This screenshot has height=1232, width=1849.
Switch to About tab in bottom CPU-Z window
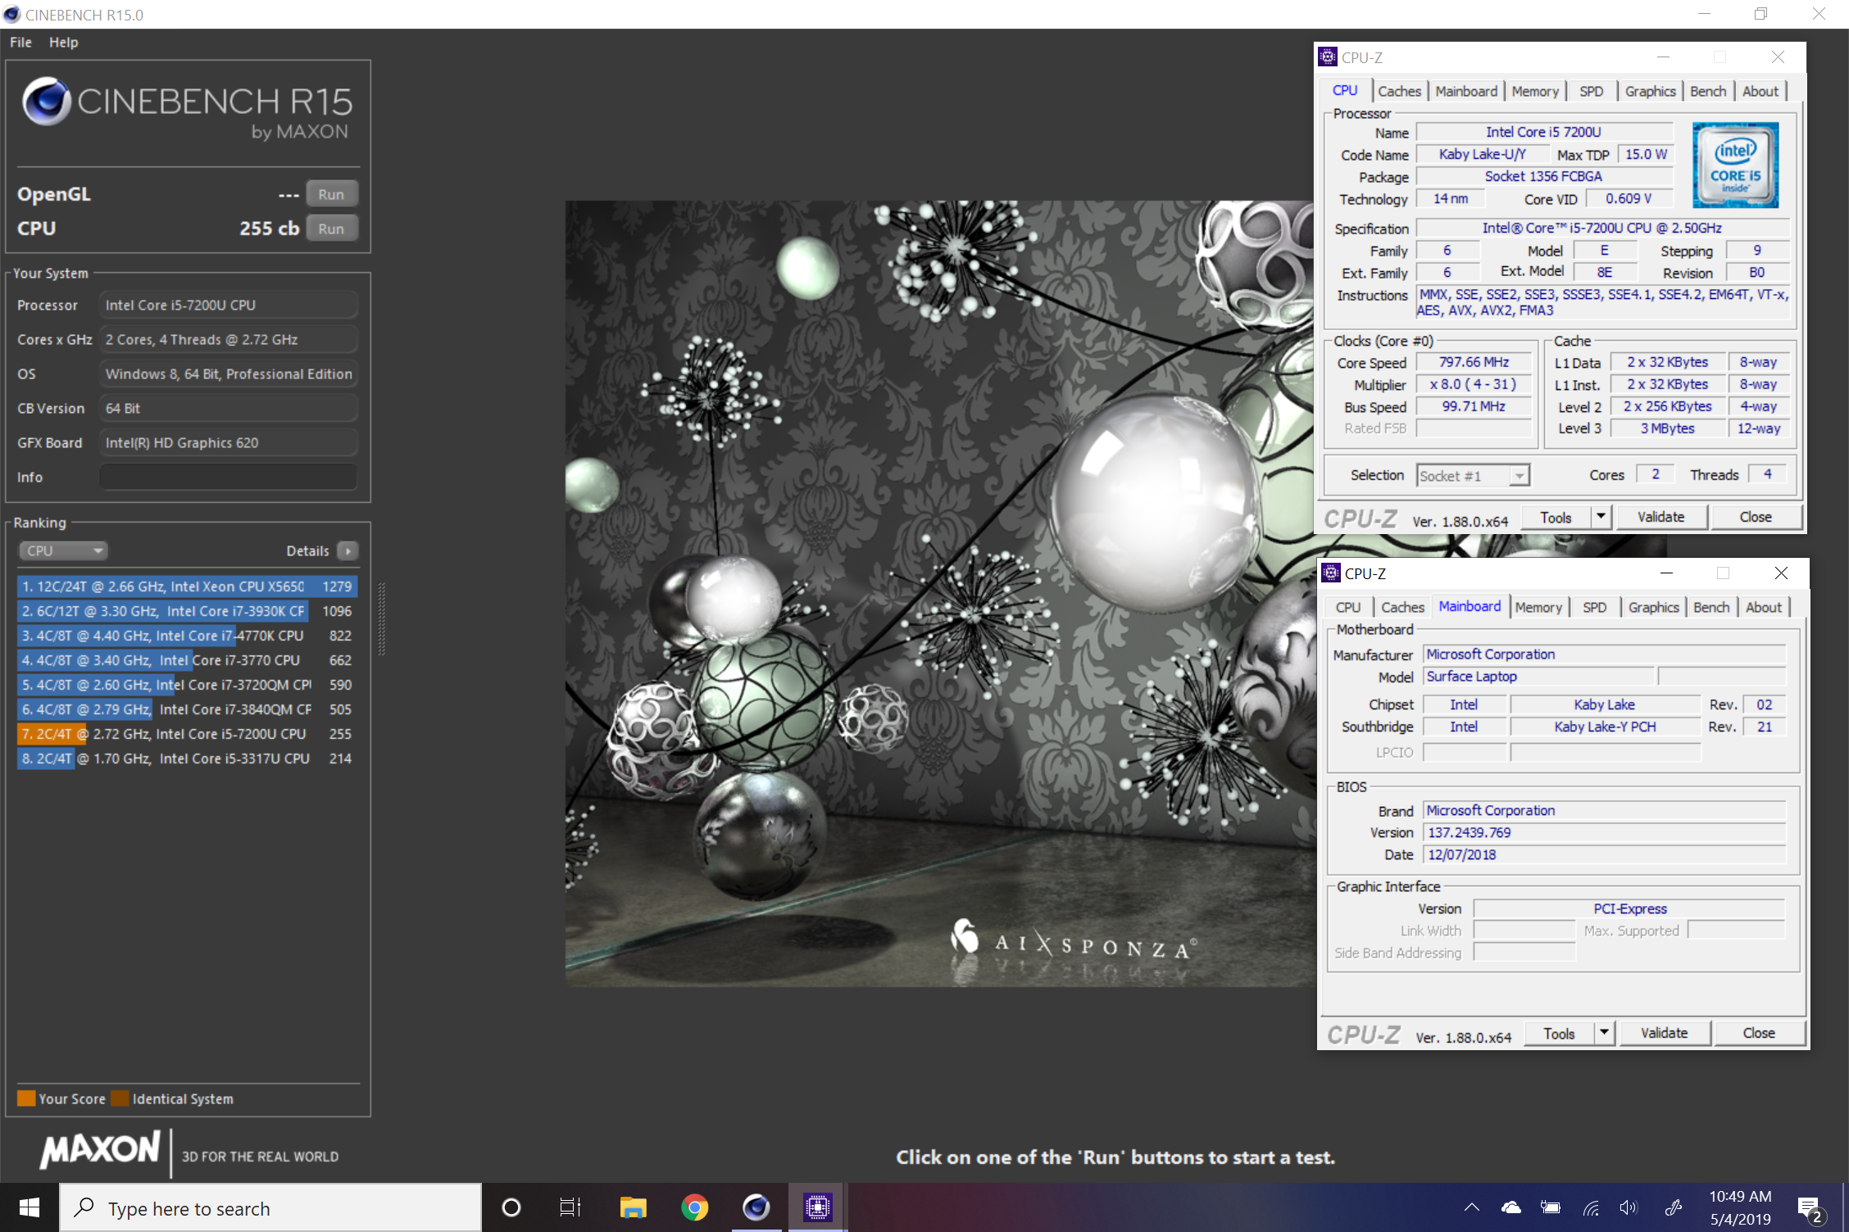(x=1763, y=607)
